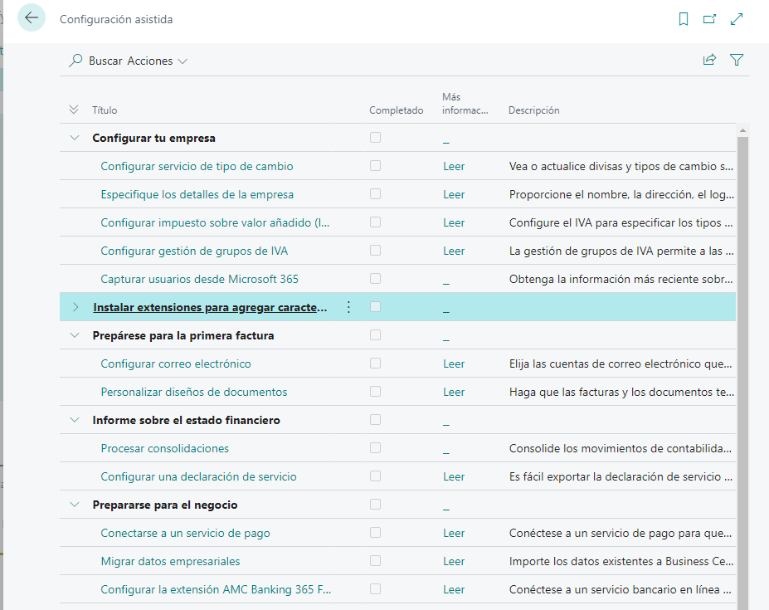The height and width of the screenshot is (610, 769).
Task: Click Leer for Configurar servicio de tipo de cambio
Action: point(454,166)
